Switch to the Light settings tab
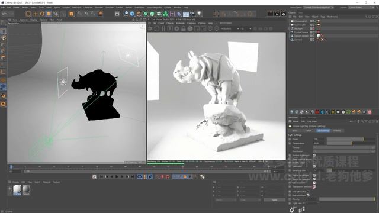This screenshot has height=213, width=379. 323,131
